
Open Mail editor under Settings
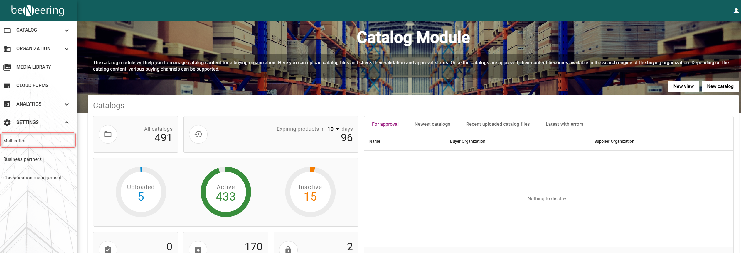tap(15, 141)
